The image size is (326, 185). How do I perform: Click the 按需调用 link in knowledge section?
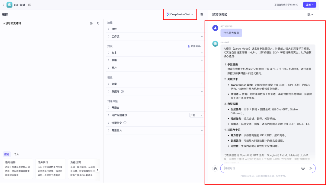point(195,45)
